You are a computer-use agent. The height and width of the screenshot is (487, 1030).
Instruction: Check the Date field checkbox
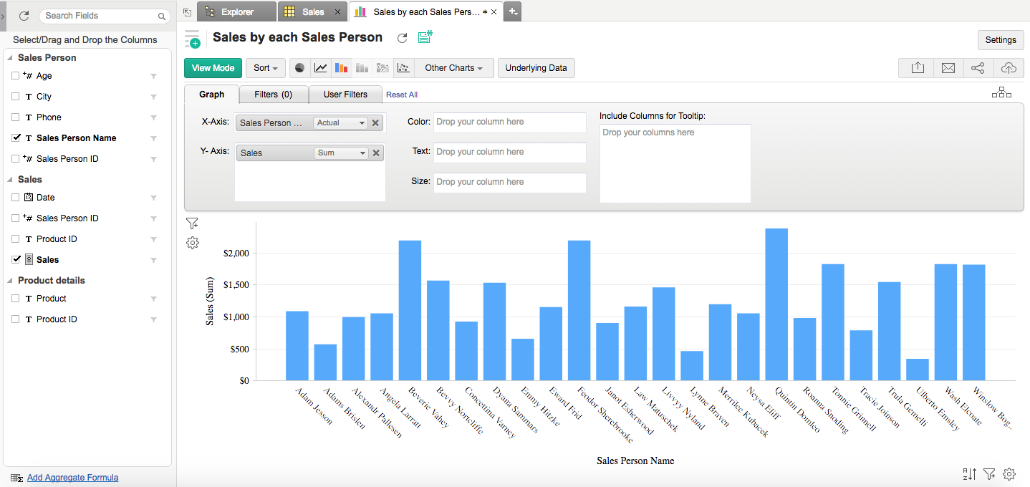coord(16,197)
